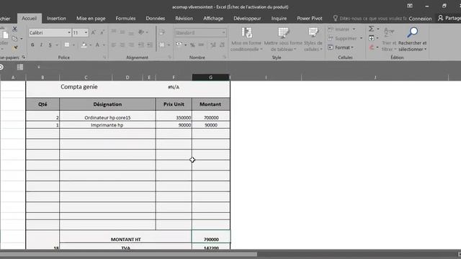Toggle wrap text icon

click(x=162, y=32)
